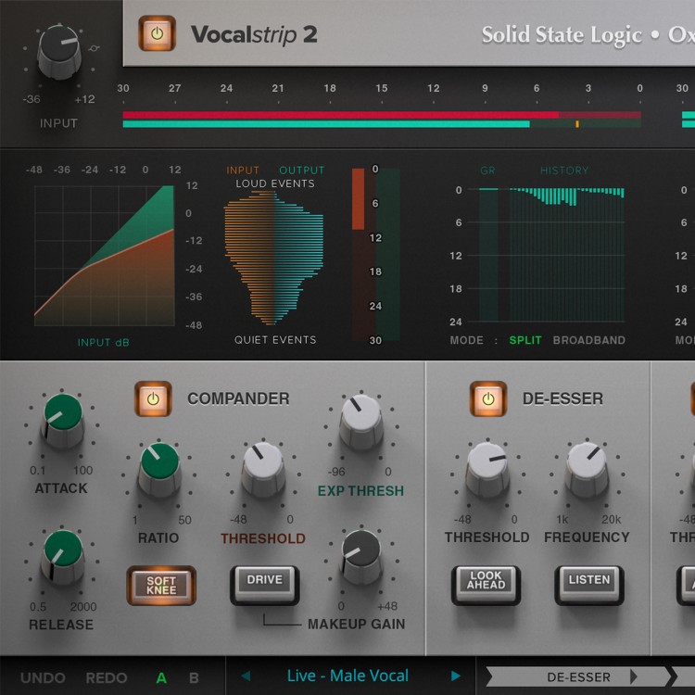Click the compander Ratio knob
This screenshot has width=695, height=695.
[159, 470]
